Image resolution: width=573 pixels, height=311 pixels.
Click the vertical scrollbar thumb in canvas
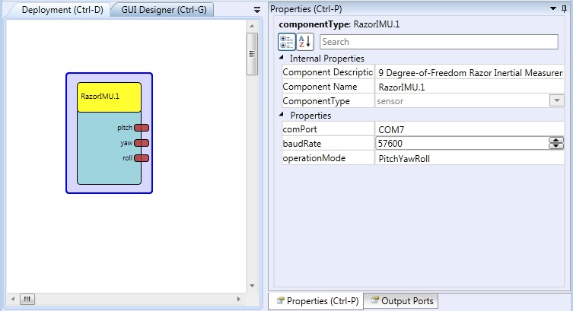(x=252, y=54)
